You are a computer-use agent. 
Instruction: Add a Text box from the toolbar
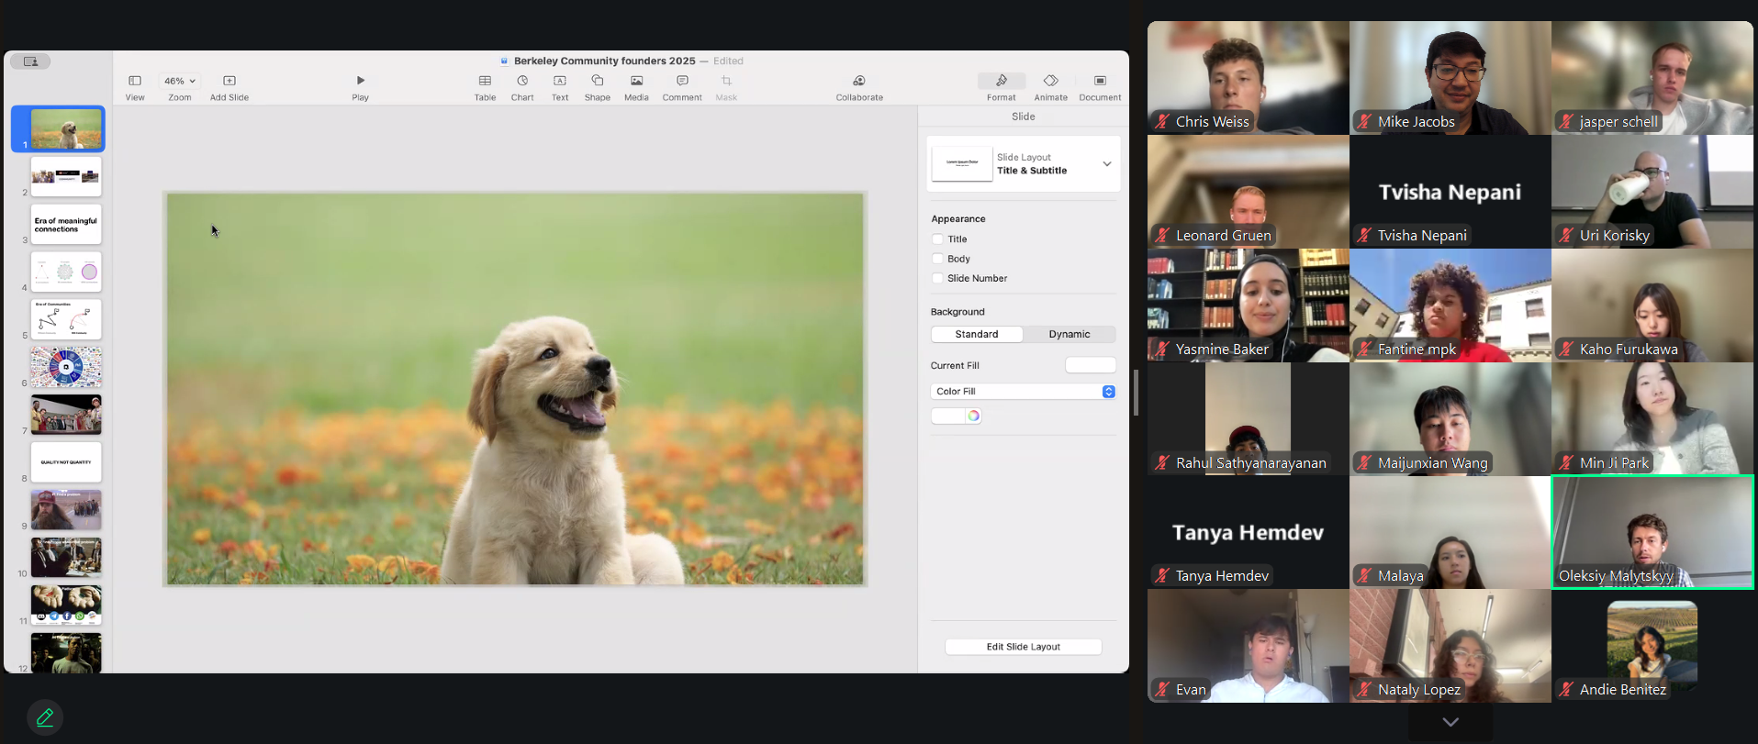[x=560, y=81]
